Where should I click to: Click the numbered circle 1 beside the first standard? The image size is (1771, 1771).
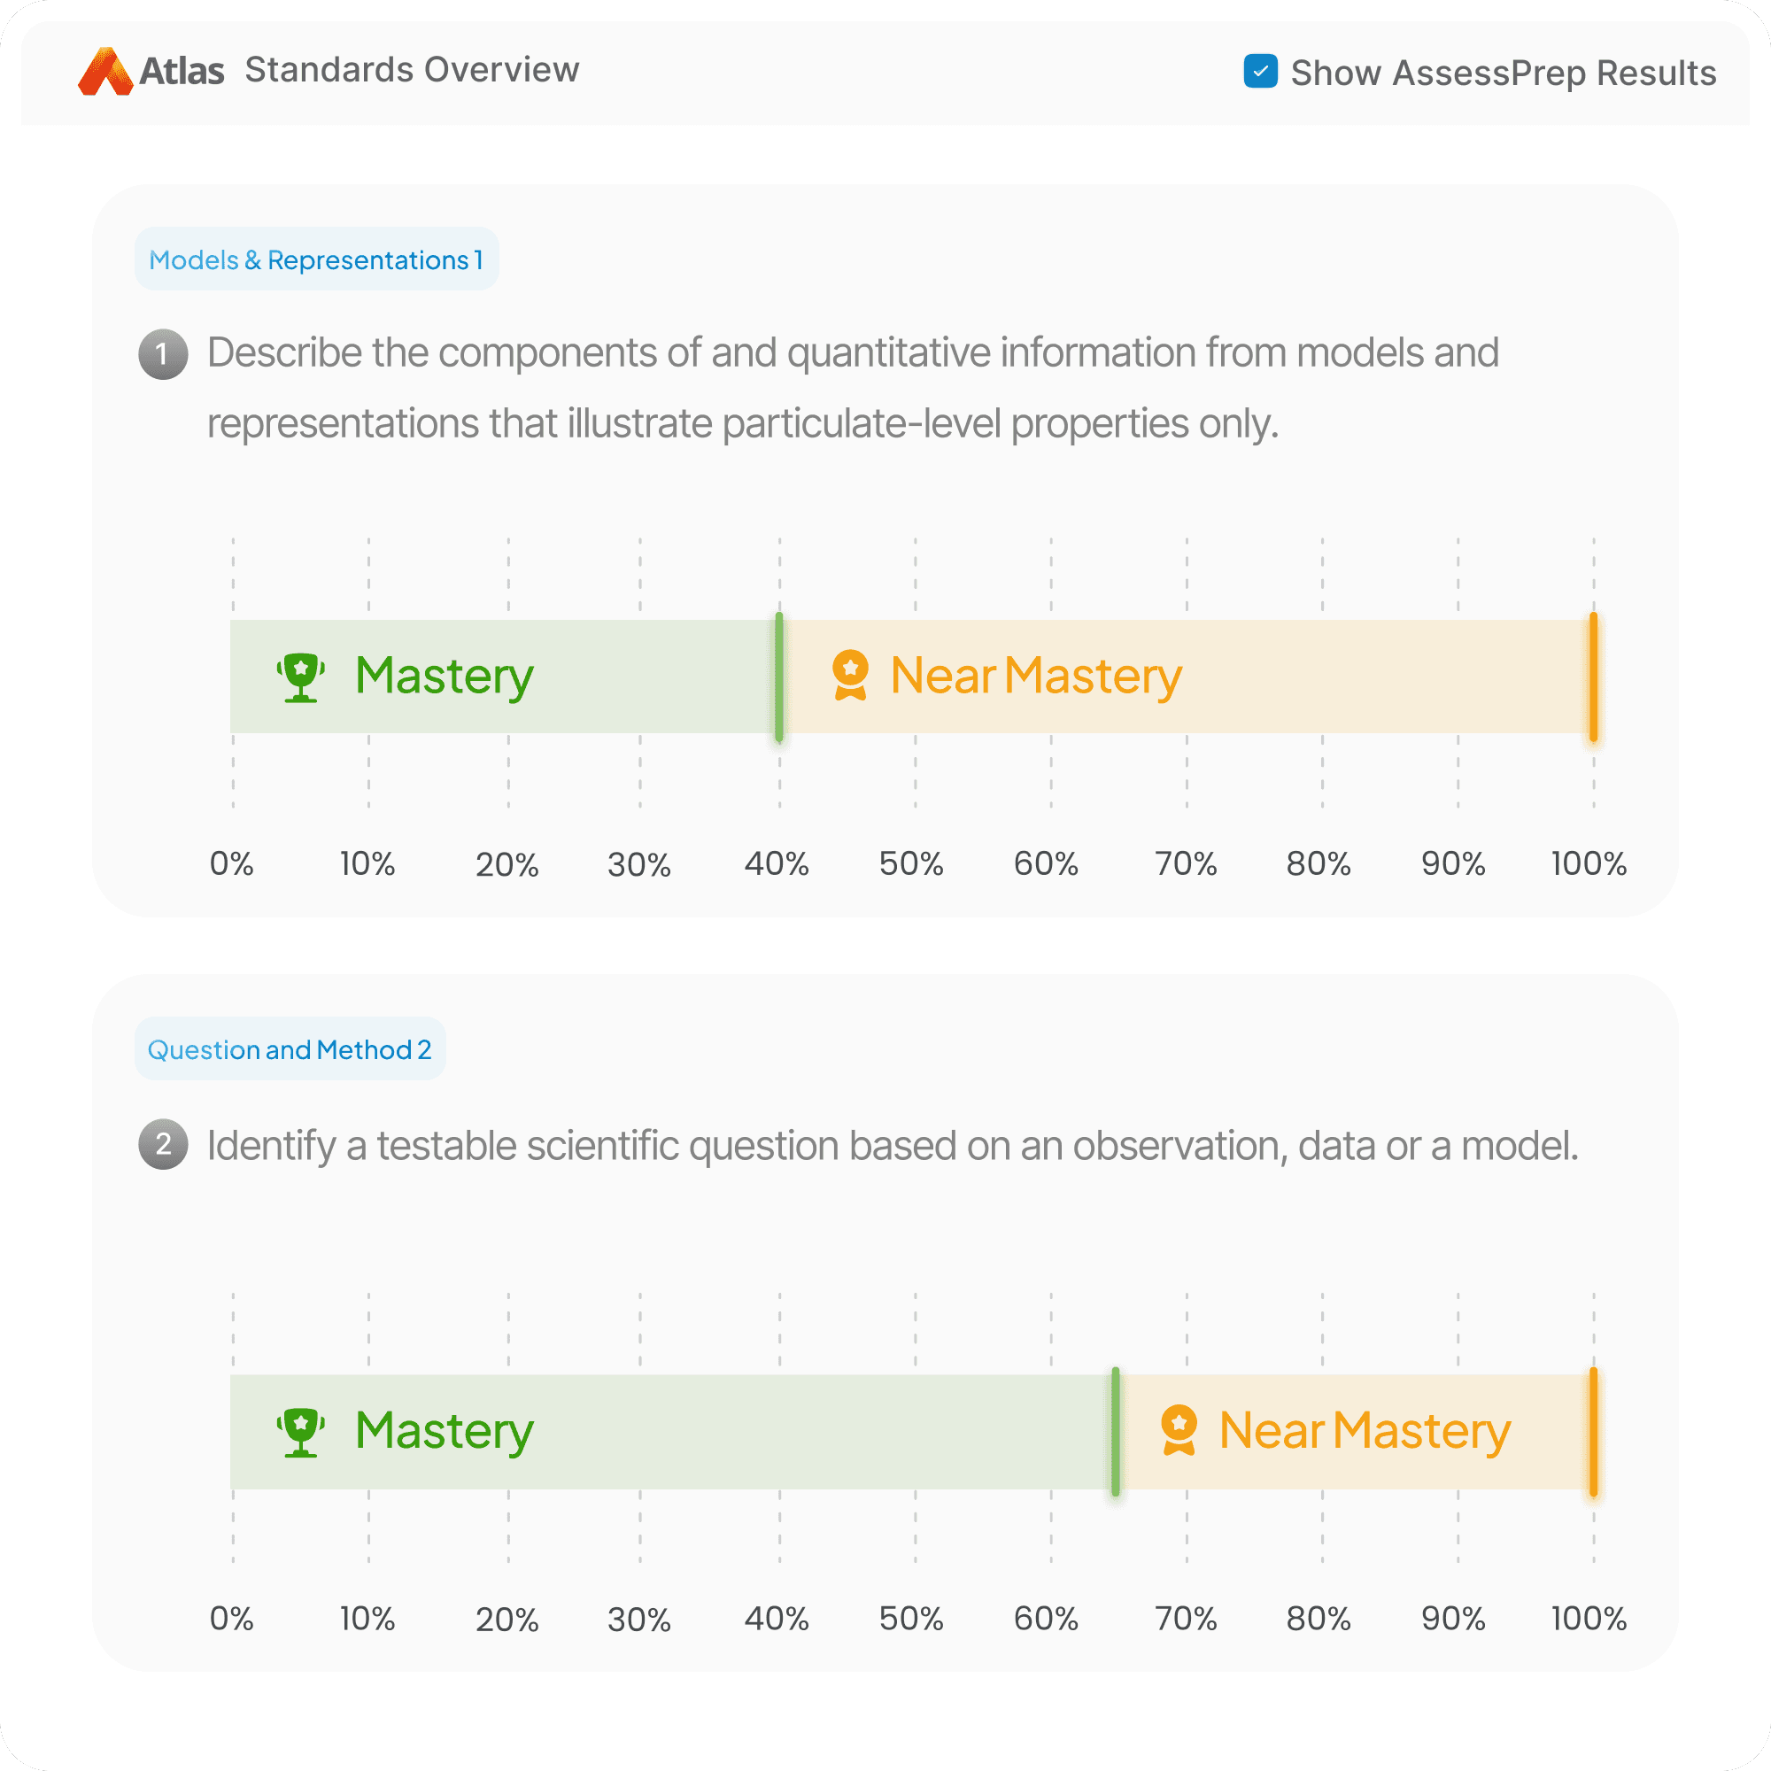[163, 353]
